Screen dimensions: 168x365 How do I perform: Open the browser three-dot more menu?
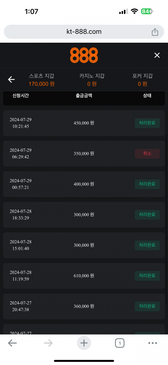coord(153,343)
